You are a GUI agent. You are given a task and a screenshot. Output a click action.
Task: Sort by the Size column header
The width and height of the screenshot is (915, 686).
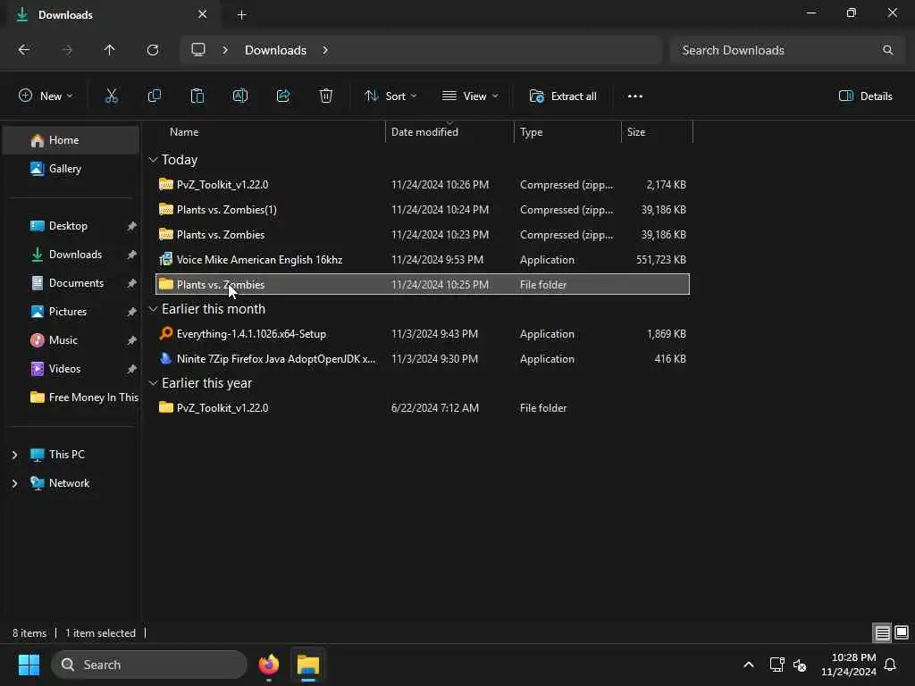pos(657,132)
